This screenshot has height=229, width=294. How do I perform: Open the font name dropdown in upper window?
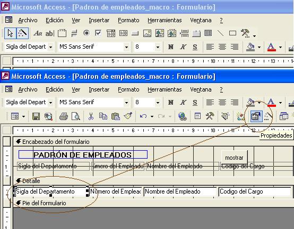(126, 47)
